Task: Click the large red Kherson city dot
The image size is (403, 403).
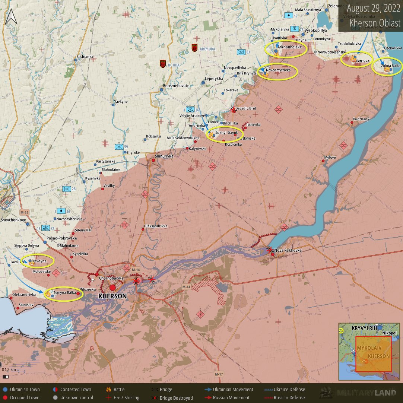Action: click(x=112, y=288)
